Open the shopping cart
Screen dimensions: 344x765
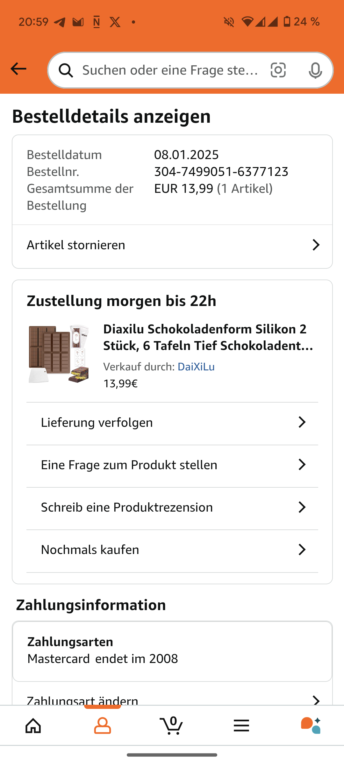click(x=172, y=726)
